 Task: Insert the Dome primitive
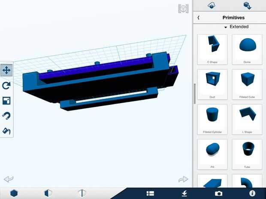coord(247,49)
